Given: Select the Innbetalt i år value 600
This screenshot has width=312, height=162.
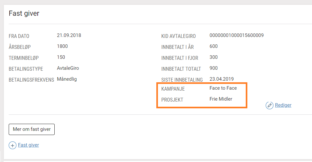Looking at the screenshot, I should pos(214,46).
